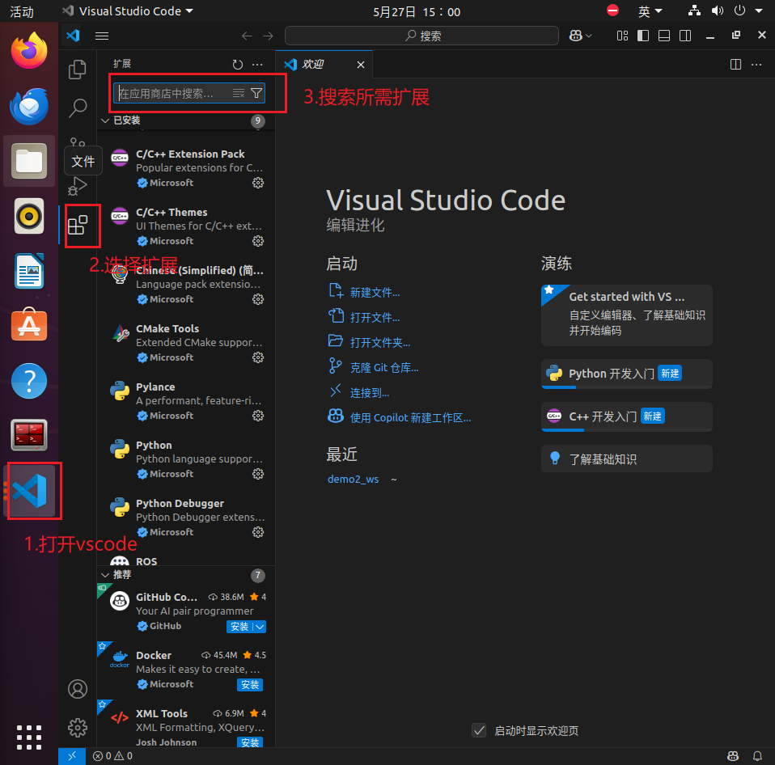This screenshot has width=775, height=765.
Task: Open the hamburger application menu
Action: point(102,36)
